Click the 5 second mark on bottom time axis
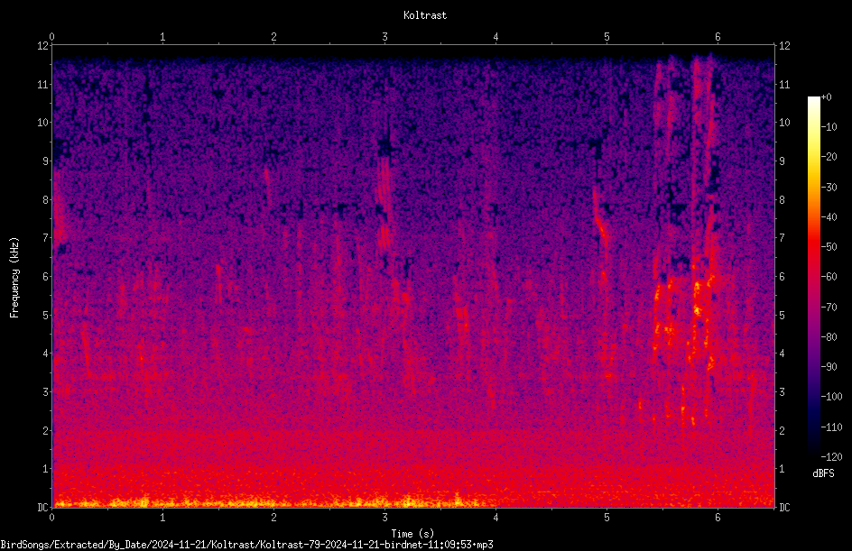The image size is (852, 551). 607,518
